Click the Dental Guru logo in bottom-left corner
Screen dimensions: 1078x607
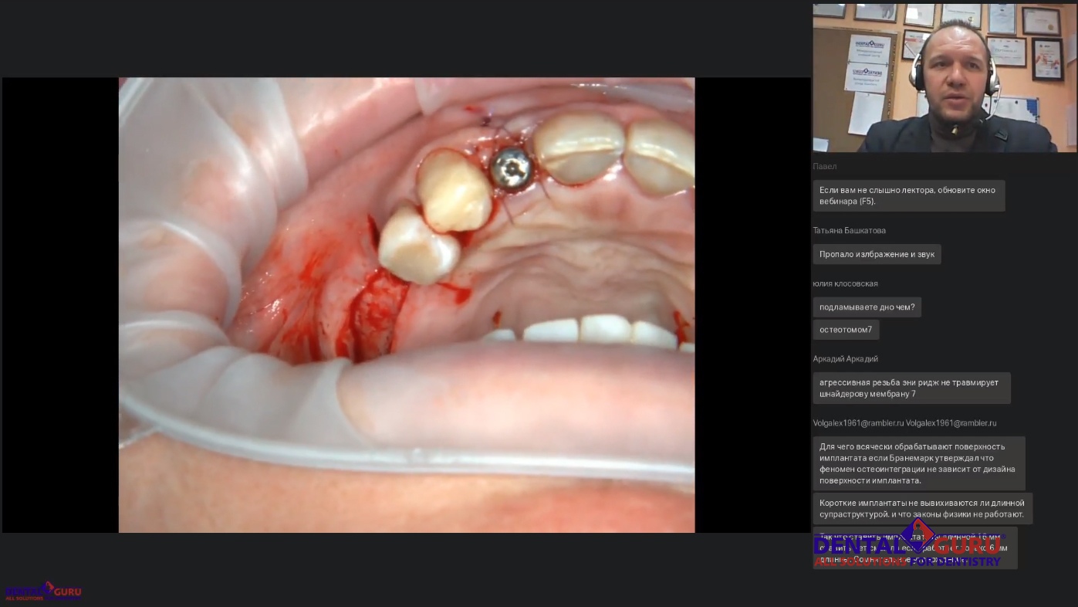tap(43, 592)
